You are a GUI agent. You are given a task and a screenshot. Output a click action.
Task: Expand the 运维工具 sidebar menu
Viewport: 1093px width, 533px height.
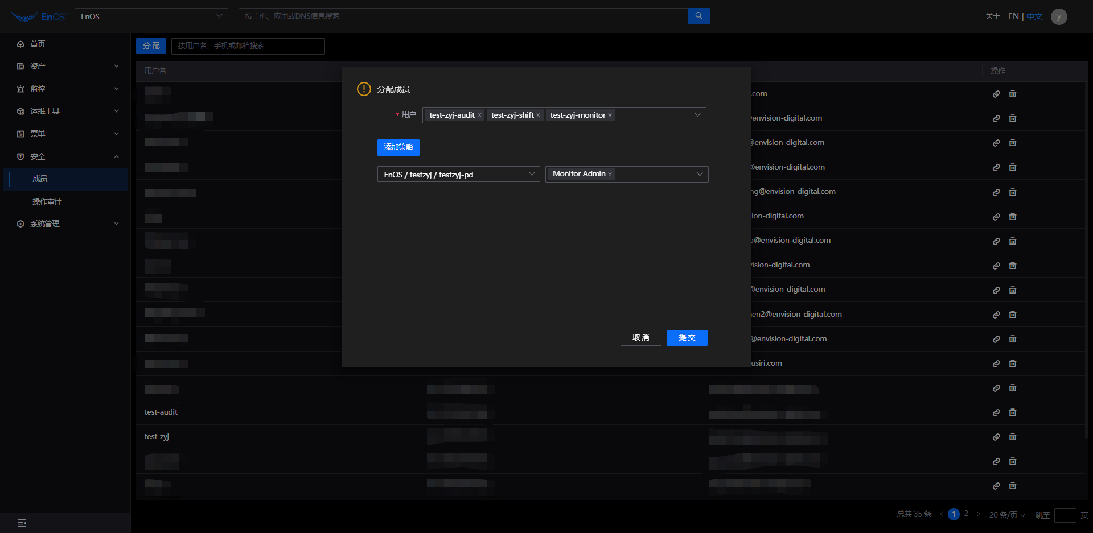(x=67, y=111)
